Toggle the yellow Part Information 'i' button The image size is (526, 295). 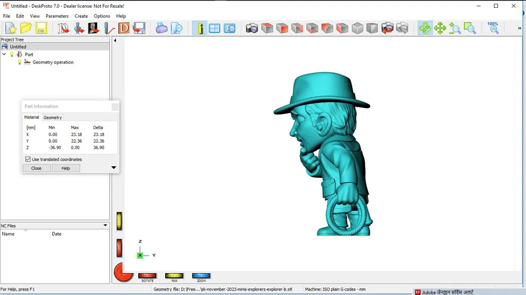(200, 28)
